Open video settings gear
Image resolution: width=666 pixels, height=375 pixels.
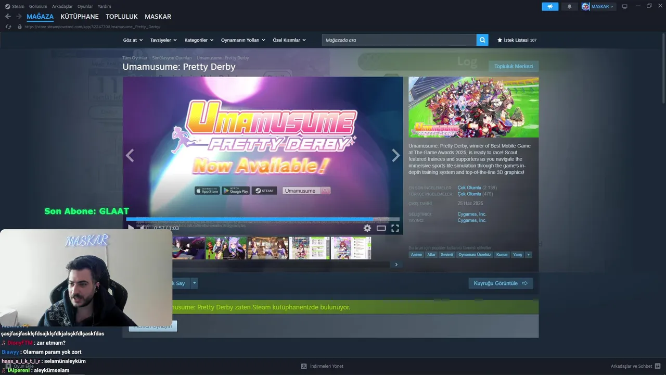[367, 228]
